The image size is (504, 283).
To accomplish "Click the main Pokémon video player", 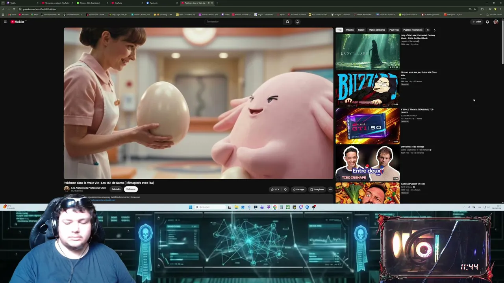I will point(198,103).
